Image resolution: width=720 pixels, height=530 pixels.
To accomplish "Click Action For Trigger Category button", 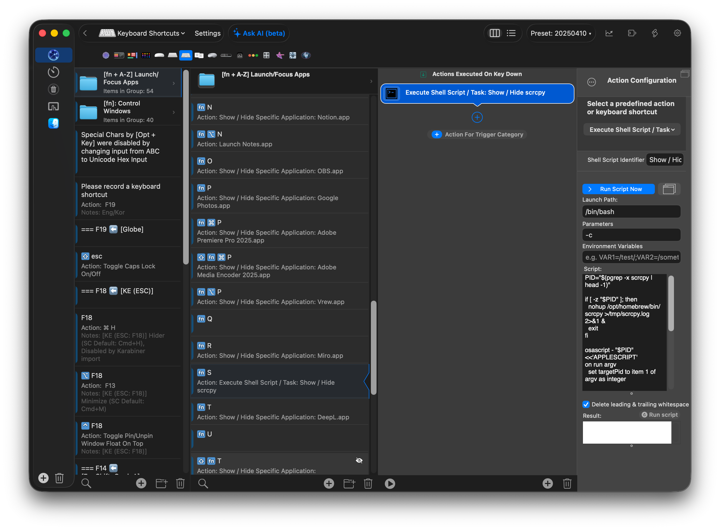I will tap(477, 134).
